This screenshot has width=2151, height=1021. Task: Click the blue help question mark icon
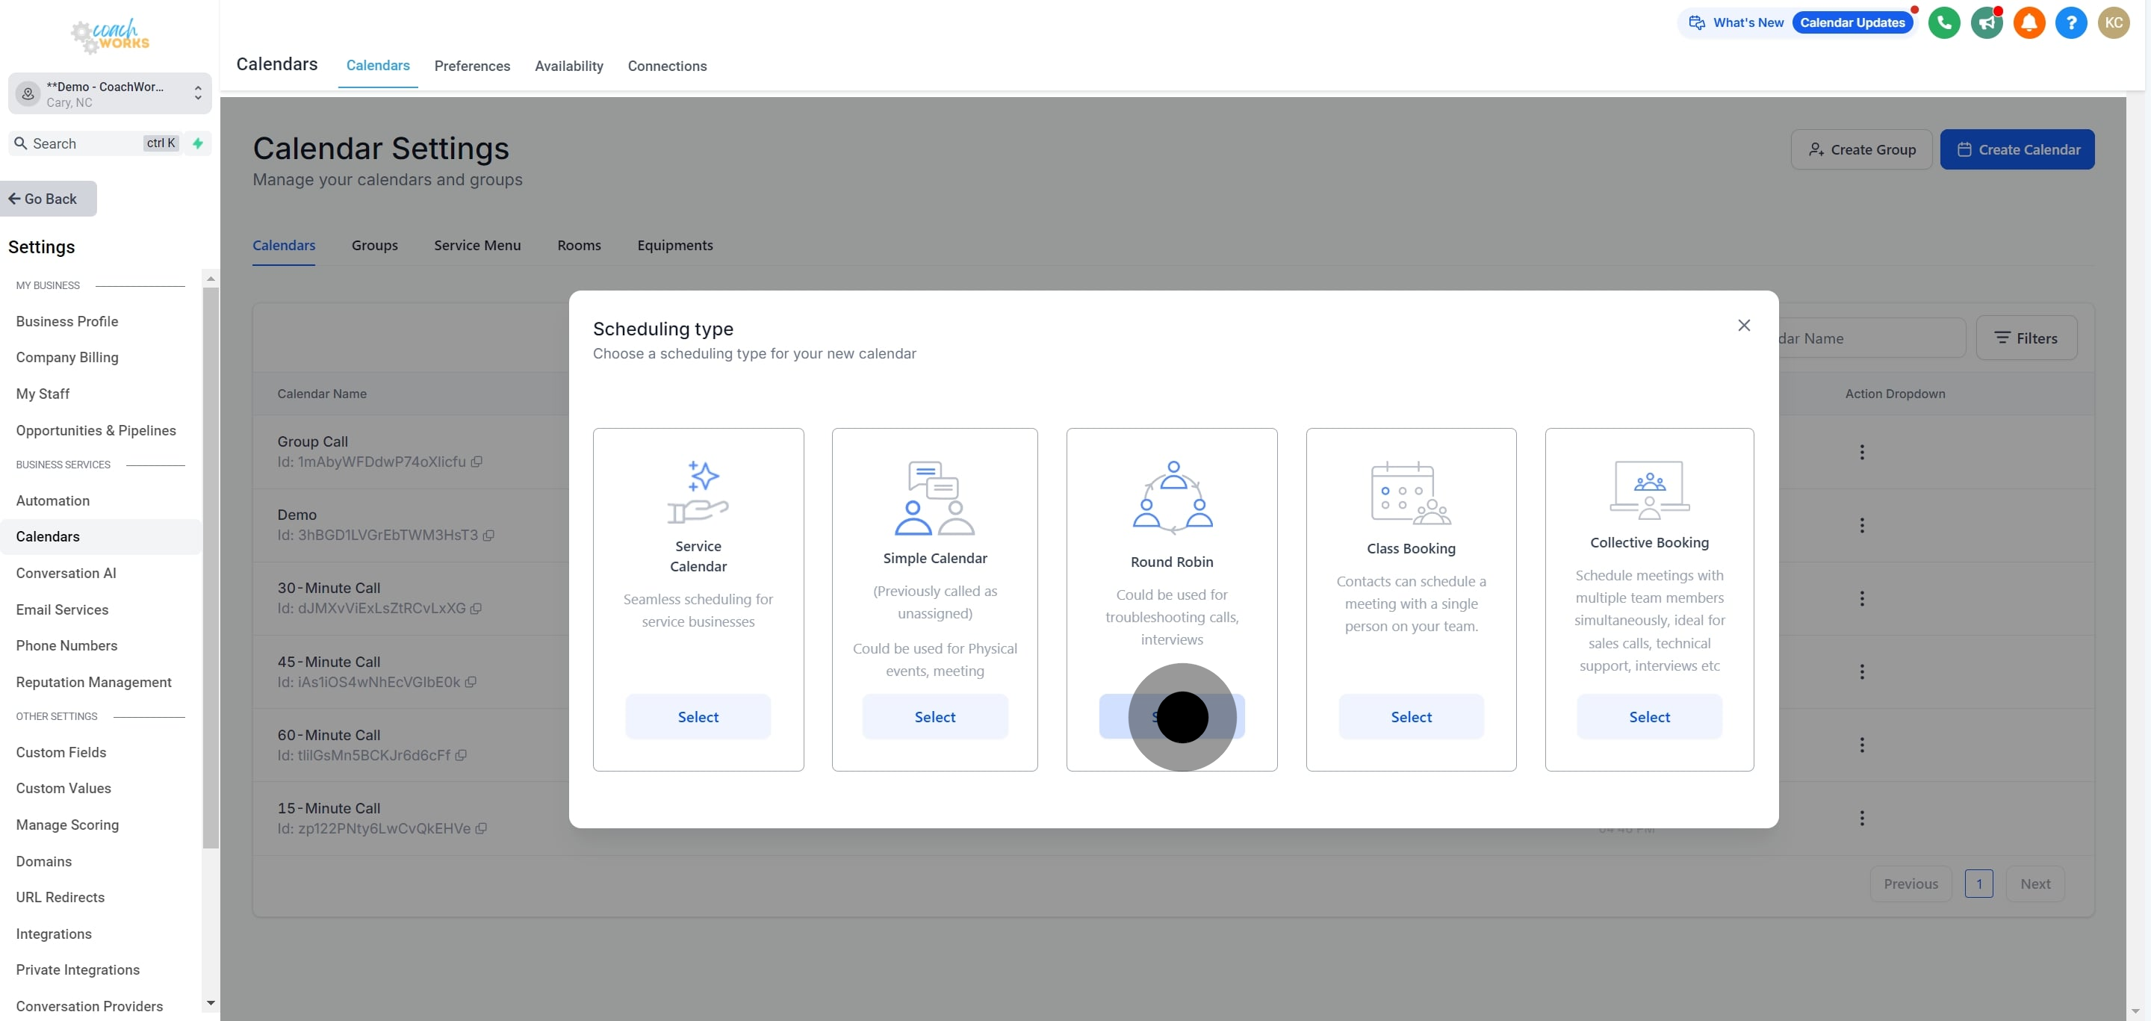click(2071, 22)
